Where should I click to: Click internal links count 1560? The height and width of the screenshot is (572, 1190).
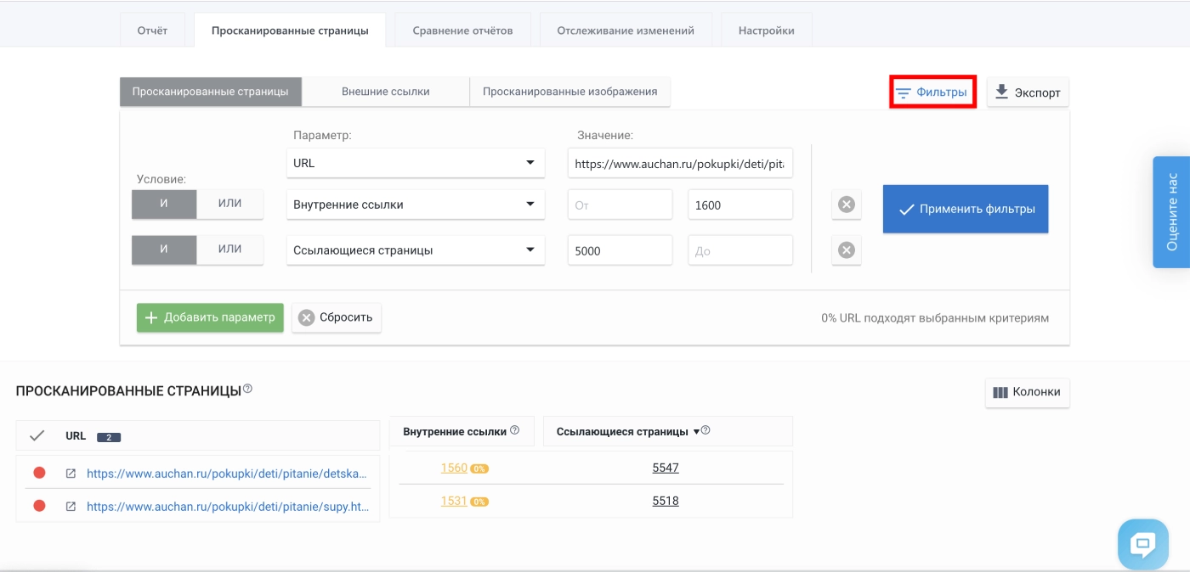pos(454,468)
